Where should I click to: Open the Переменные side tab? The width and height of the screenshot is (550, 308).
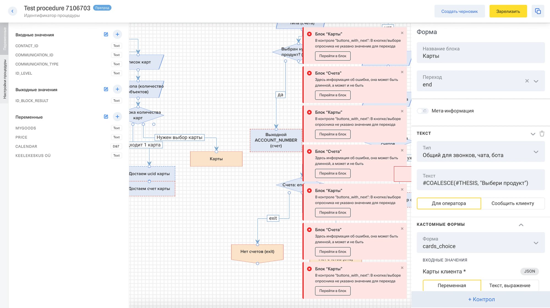[4, 39]
